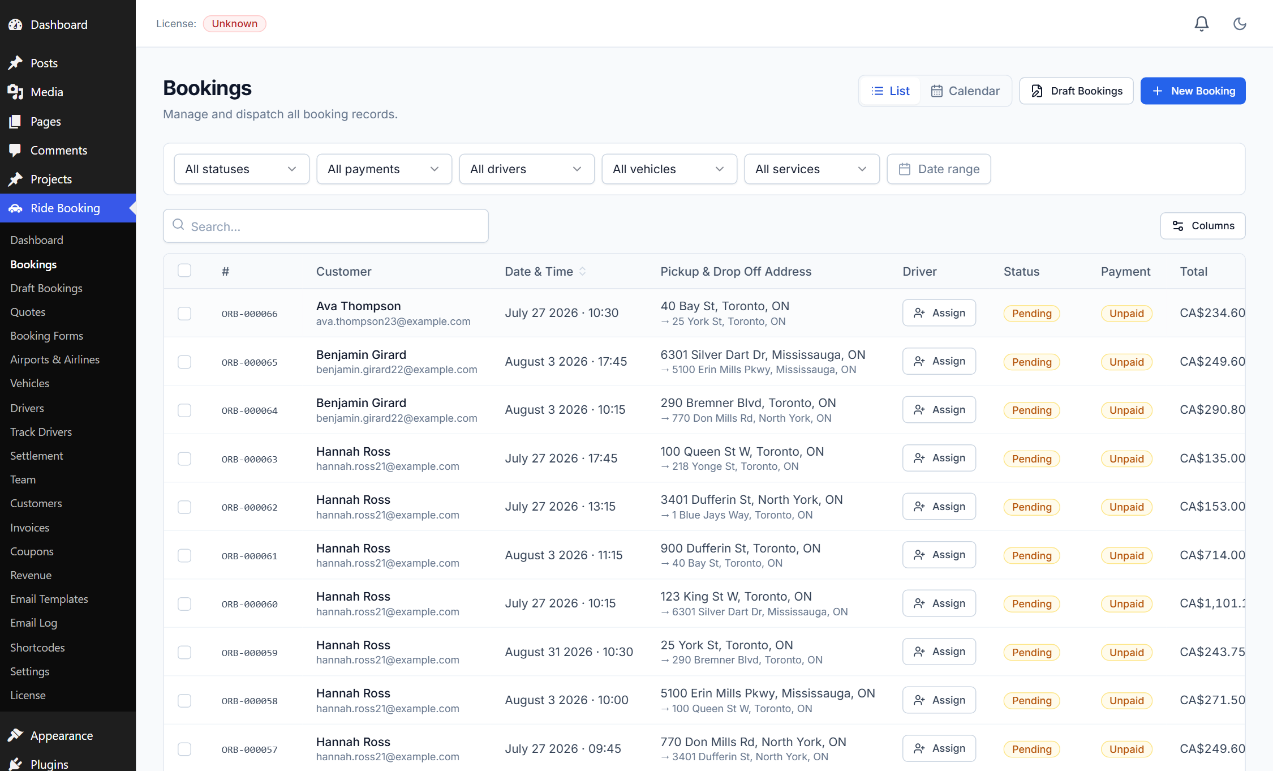Click the Columns settings sliders icon
The width and height of the screenshot is (1273, 771).
pos(1178,226)
